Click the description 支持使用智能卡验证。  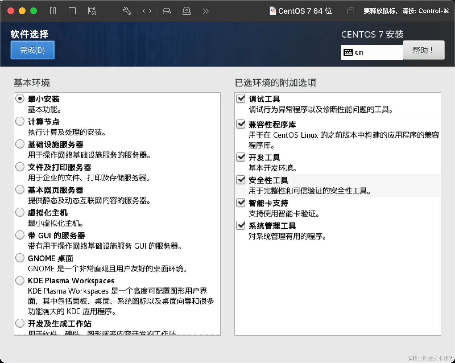tap(284, 214)
